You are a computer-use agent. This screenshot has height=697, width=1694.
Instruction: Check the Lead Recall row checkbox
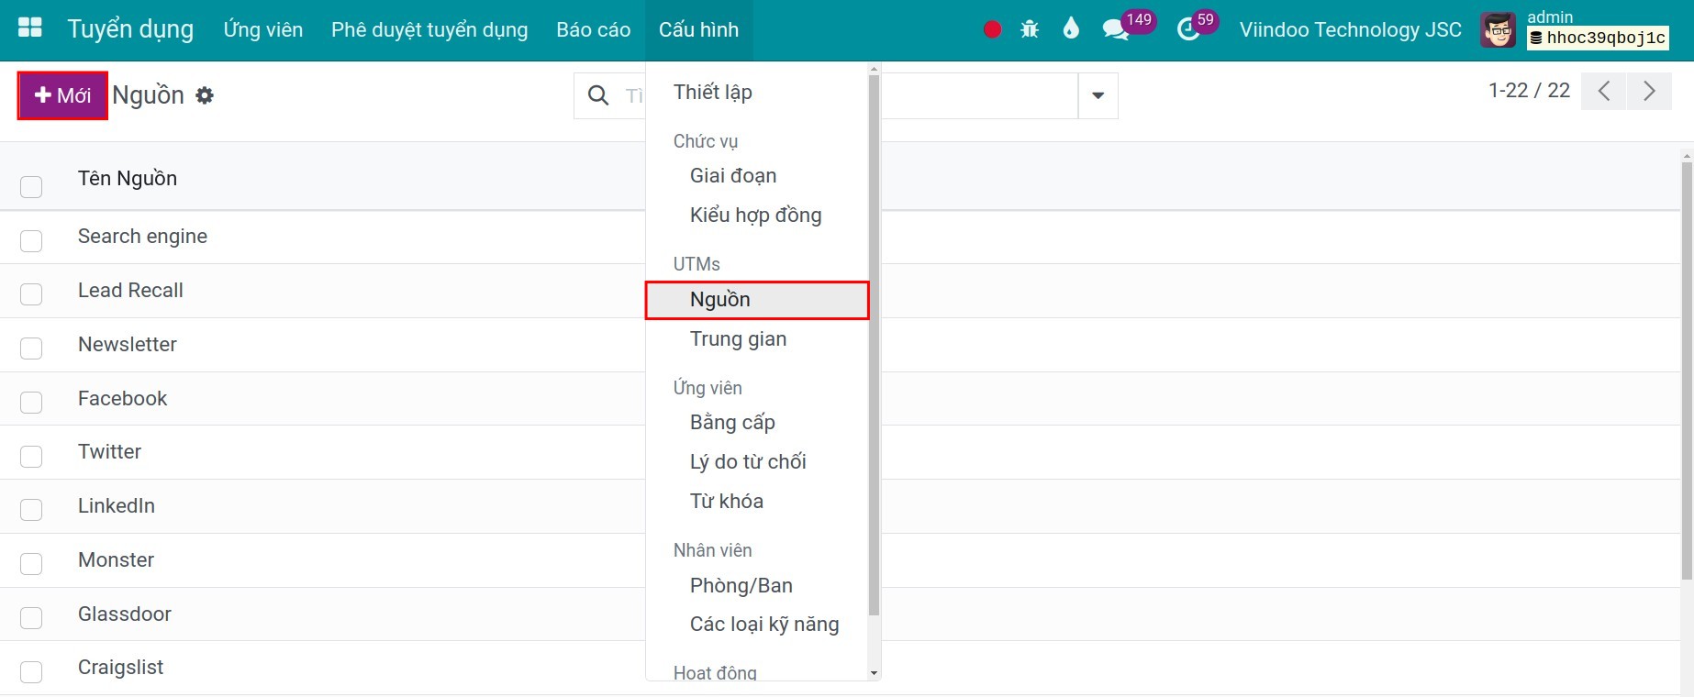(31, 294)
